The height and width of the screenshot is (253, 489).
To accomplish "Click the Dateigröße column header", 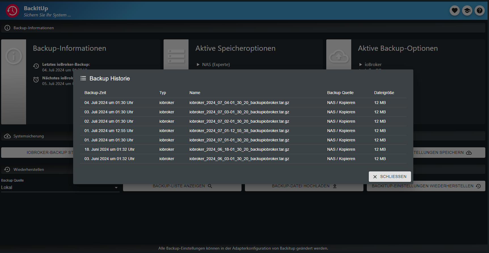I will (x=384, y=93).
